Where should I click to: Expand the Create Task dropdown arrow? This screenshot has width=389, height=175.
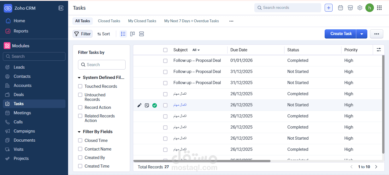(362, 34)
